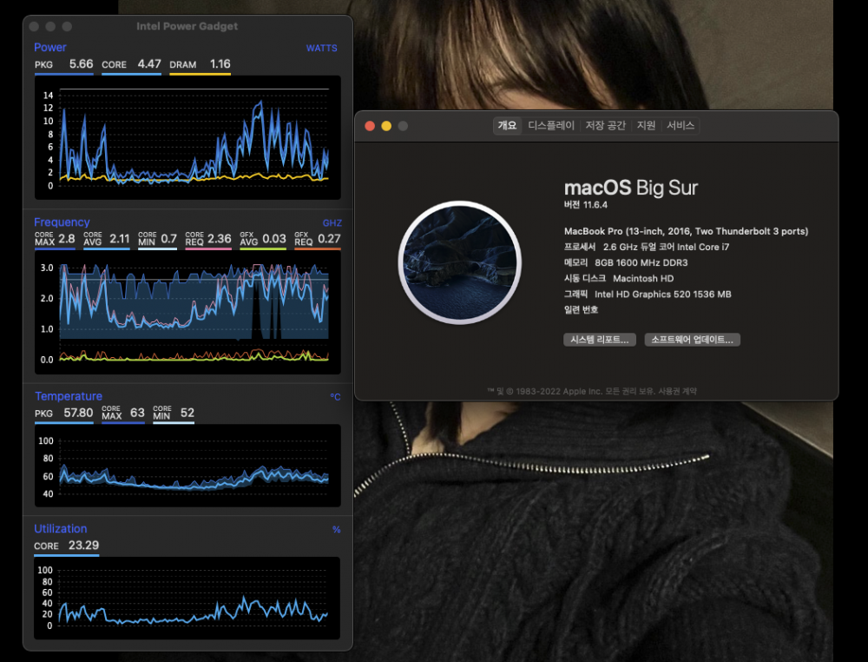Open the 사용권 계약 link
The width and height of the screenshot is (868, 662).
pos(677,391)
